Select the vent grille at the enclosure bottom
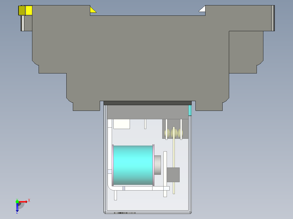 [125, 213]
